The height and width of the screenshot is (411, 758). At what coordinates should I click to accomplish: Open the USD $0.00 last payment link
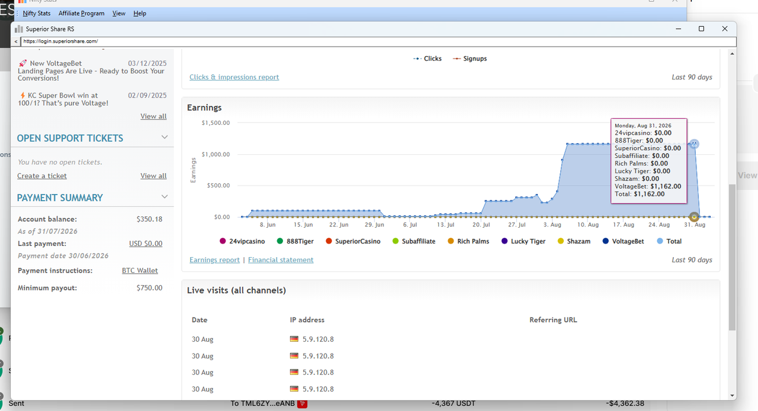pos(146,244)
